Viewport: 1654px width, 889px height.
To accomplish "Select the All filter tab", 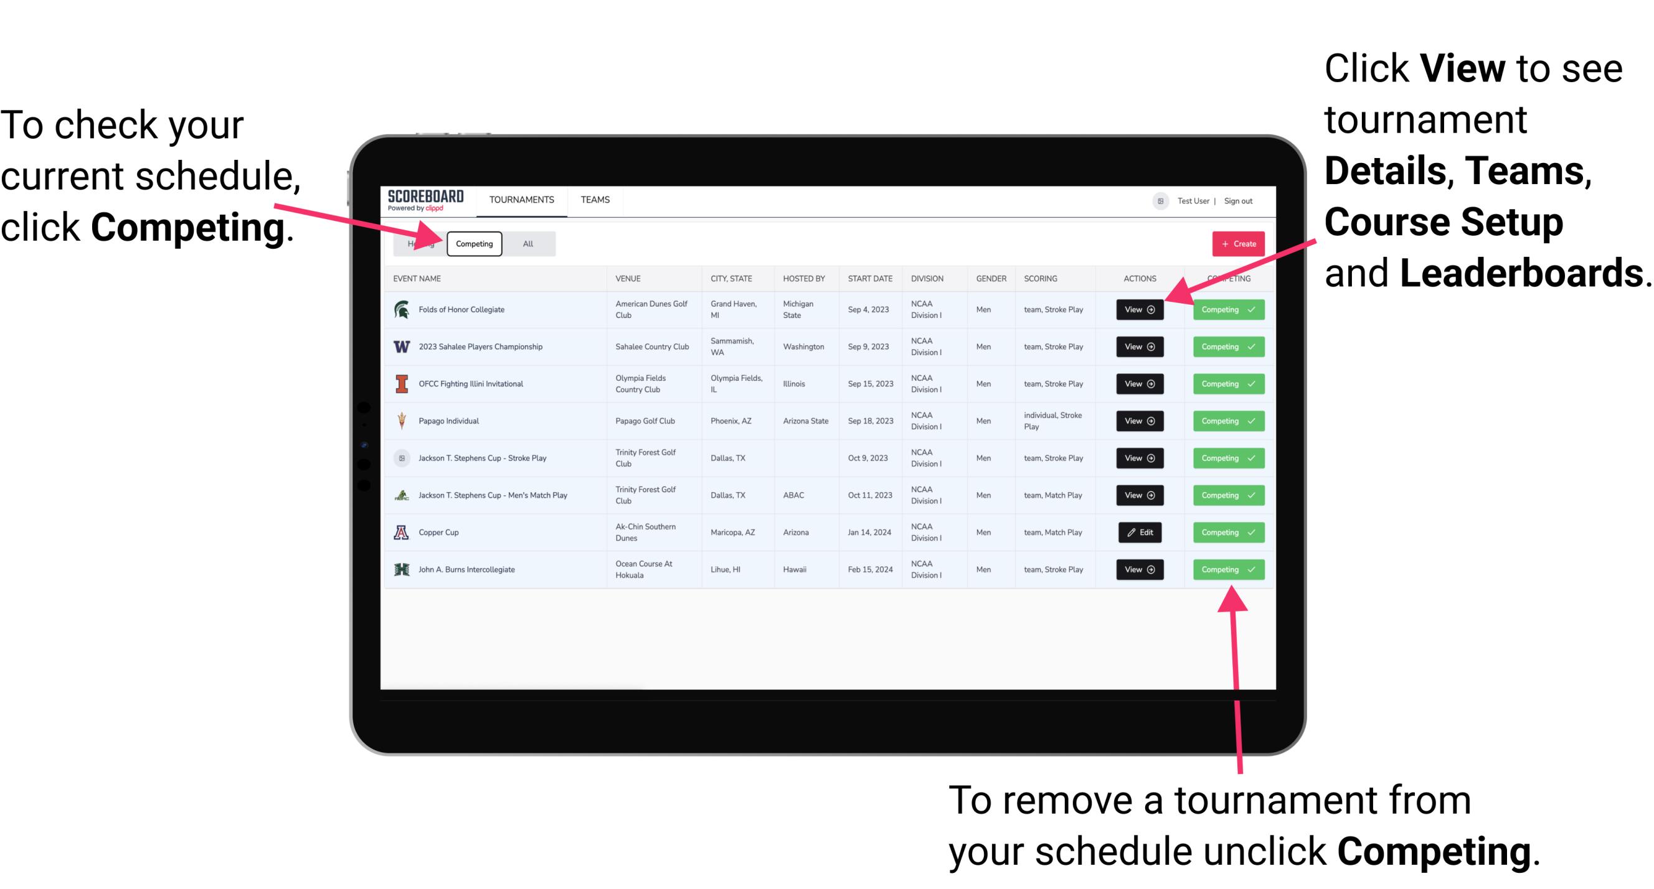I will pos(526,243).
